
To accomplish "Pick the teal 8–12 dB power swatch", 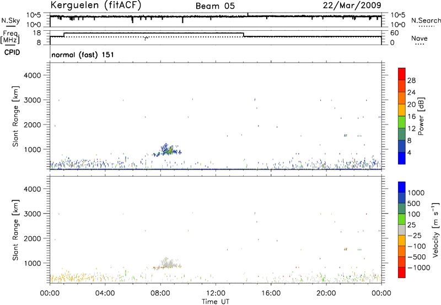I will point(402,134).
